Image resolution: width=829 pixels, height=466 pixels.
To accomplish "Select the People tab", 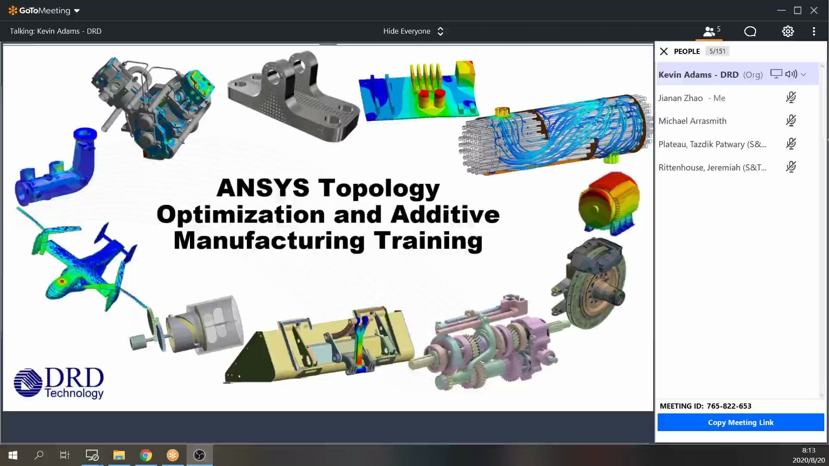I will click(687, 51).
